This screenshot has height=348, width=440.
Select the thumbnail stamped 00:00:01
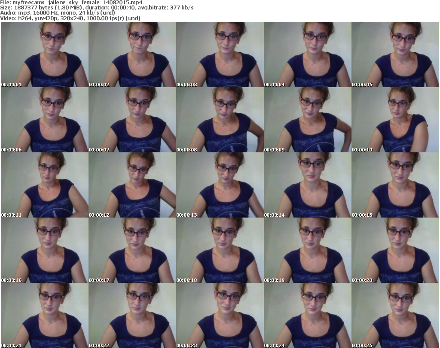(x=45, y=54)
